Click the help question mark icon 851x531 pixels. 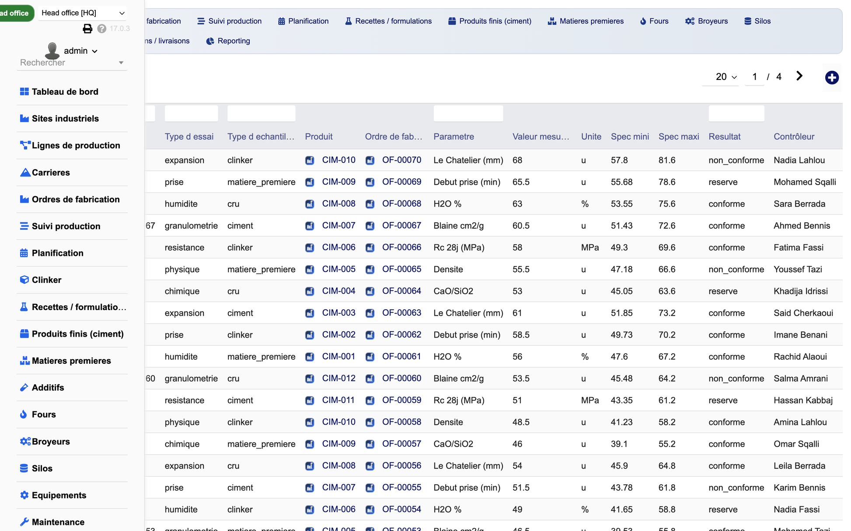(102, 29)
